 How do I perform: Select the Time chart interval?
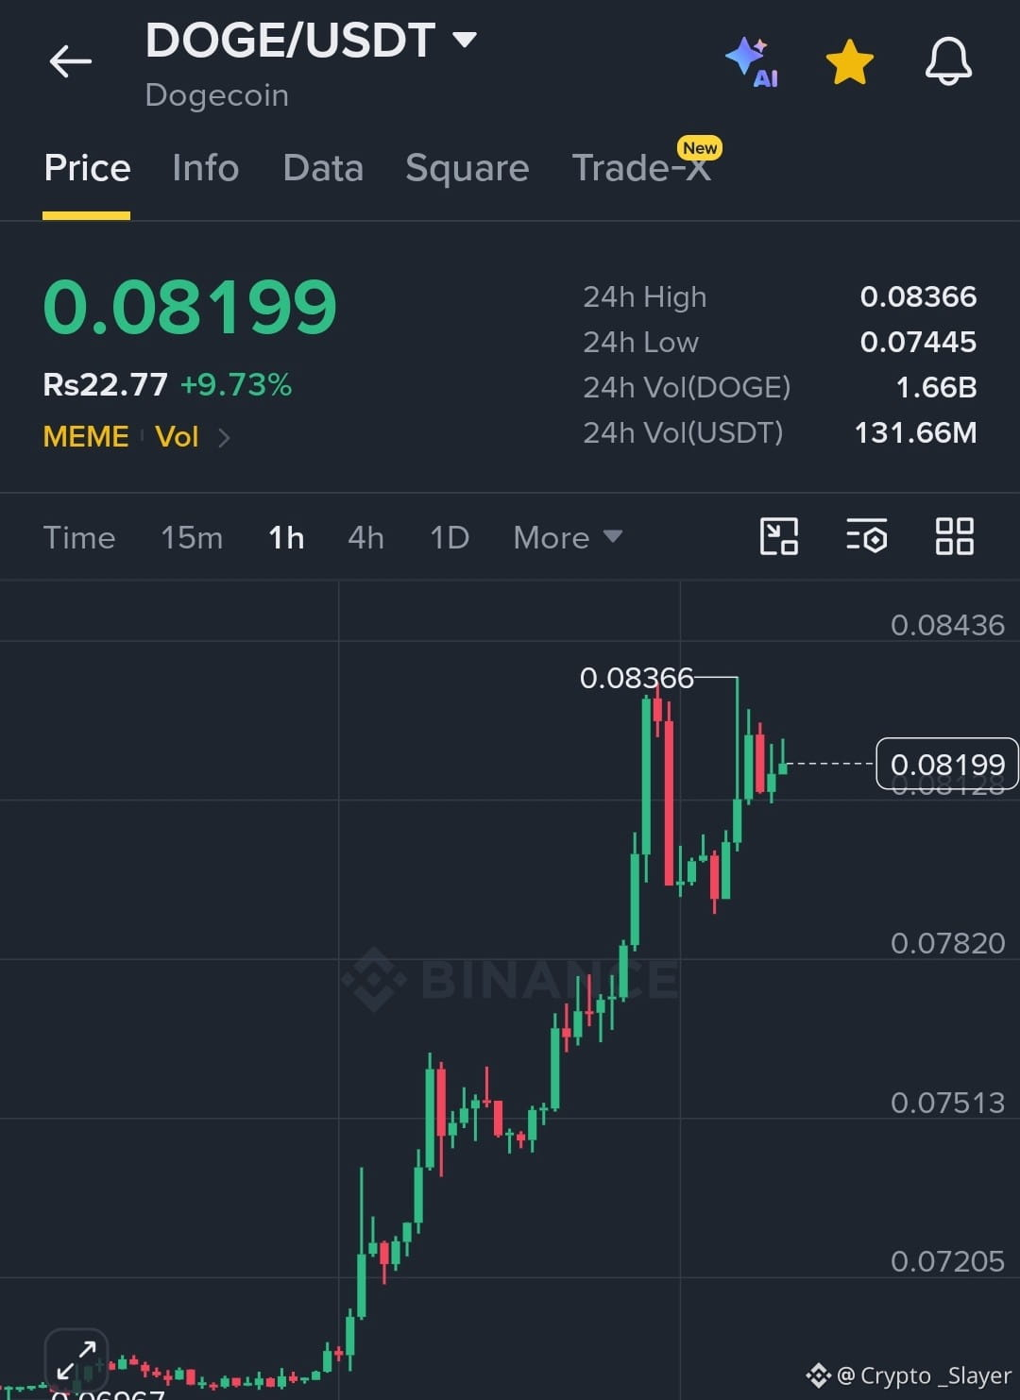(79, 537)
